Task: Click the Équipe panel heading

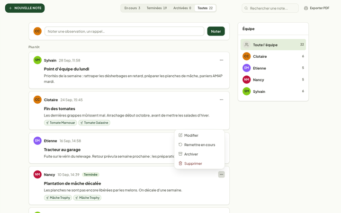Action: tap(248, 29)
